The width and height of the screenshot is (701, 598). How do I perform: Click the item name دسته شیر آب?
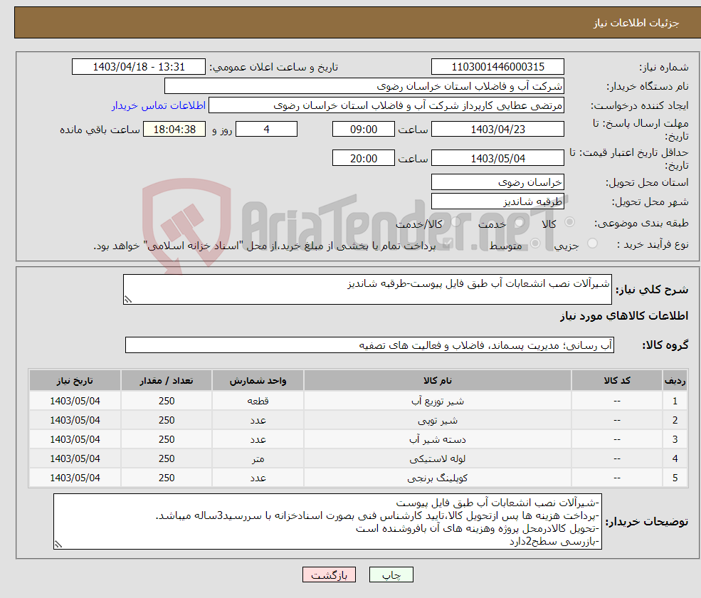(438, 440)
